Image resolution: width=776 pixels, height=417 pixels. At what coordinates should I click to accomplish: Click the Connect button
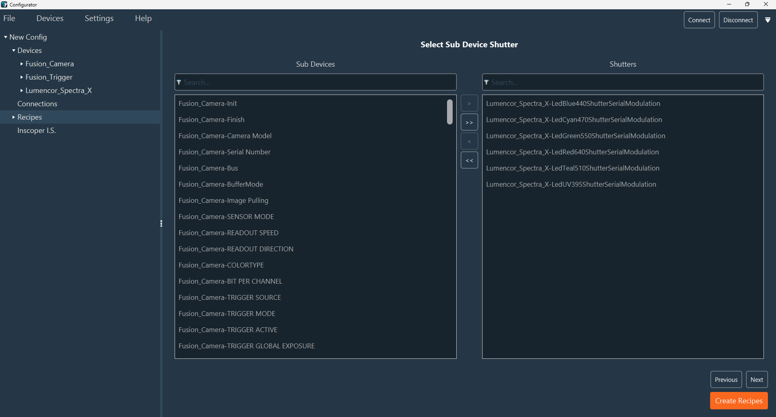point(699,20)
